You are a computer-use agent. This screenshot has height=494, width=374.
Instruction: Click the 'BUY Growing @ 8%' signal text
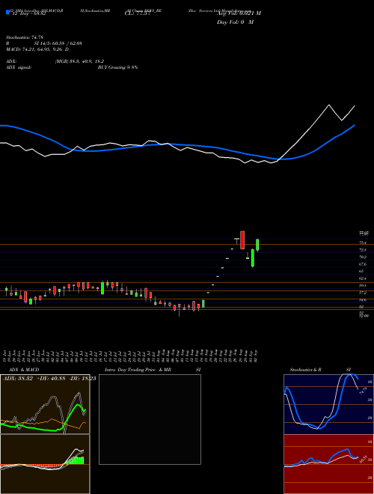(117, 67)
